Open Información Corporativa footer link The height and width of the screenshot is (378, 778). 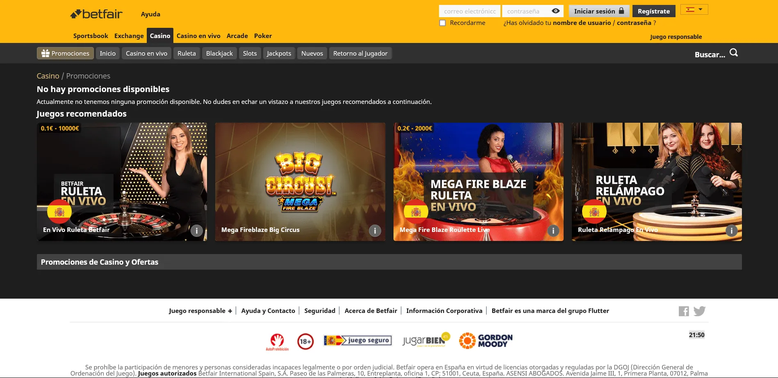pos(444,311)
